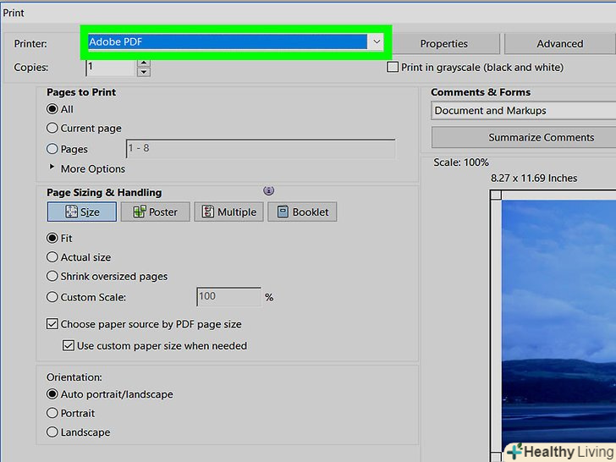Choose Actual size radio option
616x462 pixels.
tap(52, 257)
